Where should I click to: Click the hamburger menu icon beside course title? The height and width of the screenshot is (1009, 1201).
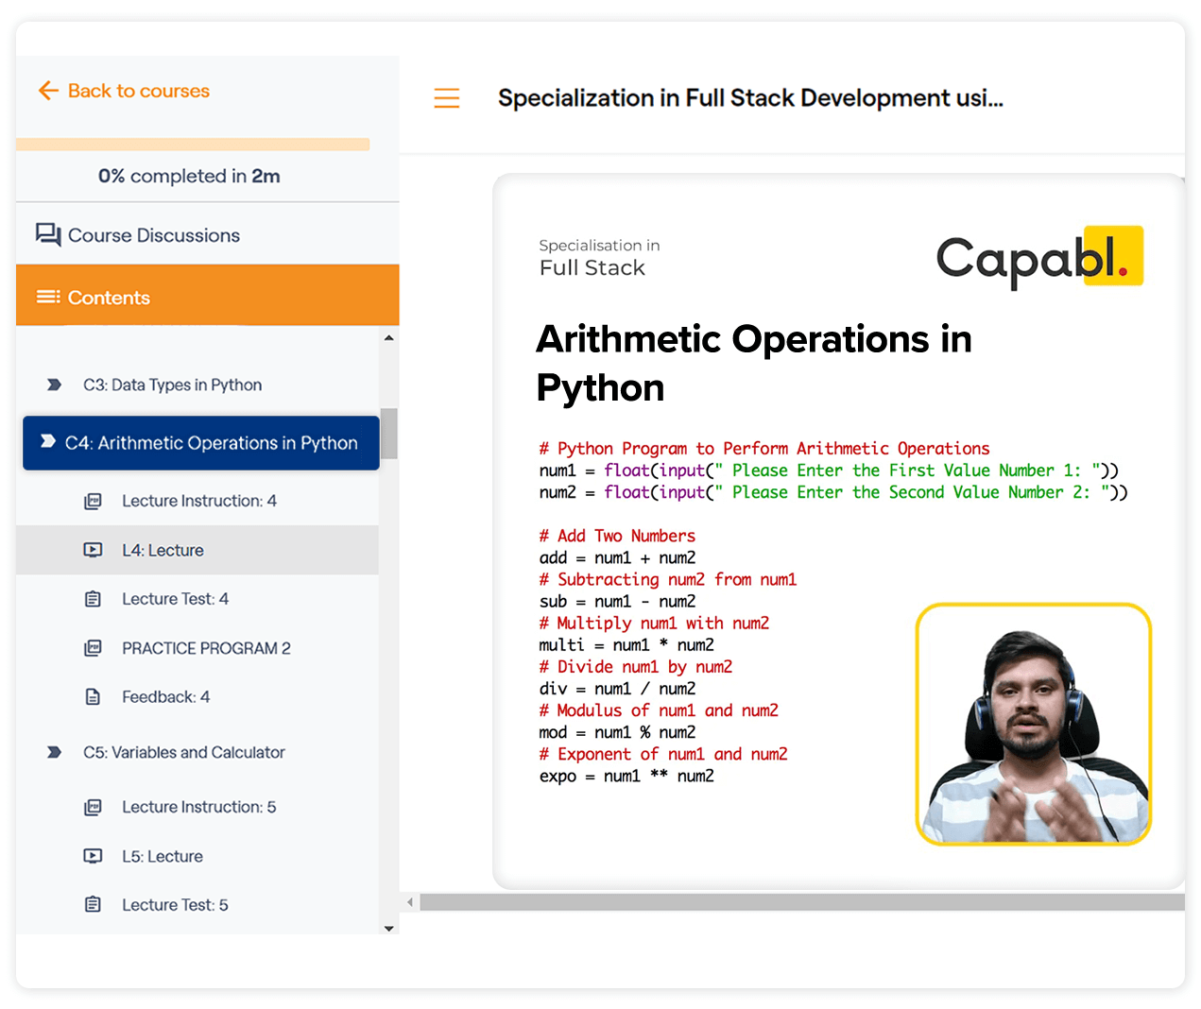coord(446,98)
